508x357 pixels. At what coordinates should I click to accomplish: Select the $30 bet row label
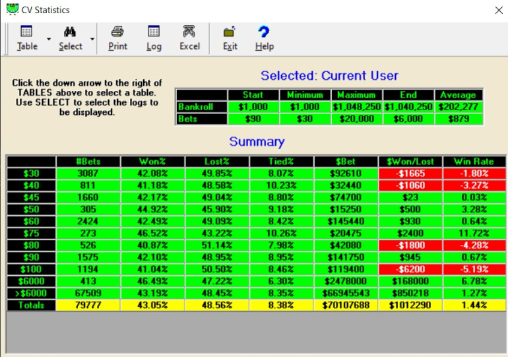(x=30, y=173)
